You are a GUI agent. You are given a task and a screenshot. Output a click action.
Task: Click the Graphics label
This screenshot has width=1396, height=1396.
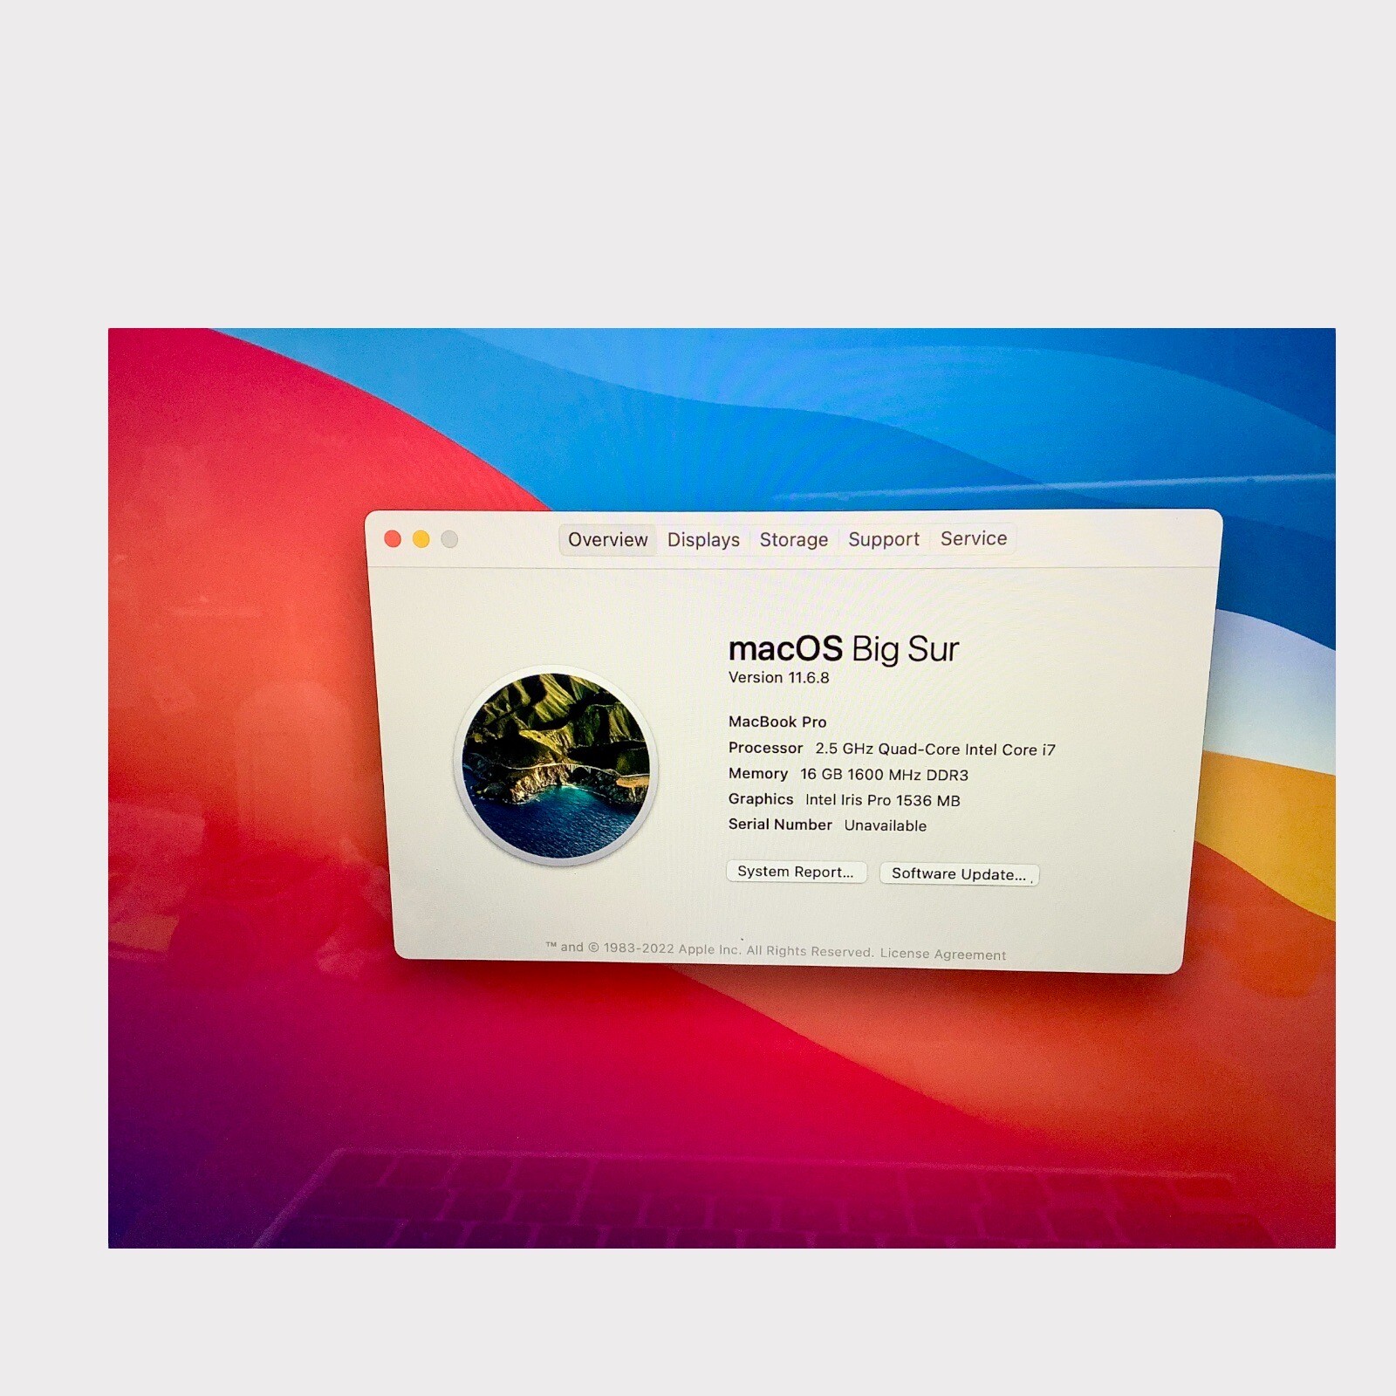point(761,799)
